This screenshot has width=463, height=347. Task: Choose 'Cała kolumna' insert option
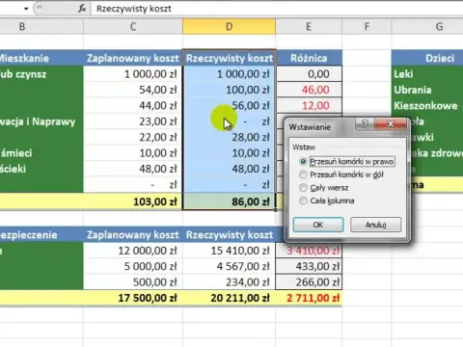tap(327, 200)
